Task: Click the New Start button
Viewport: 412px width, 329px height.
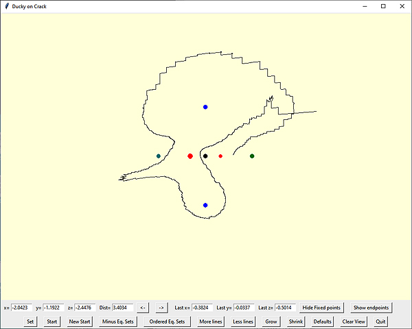Action: 80,321
